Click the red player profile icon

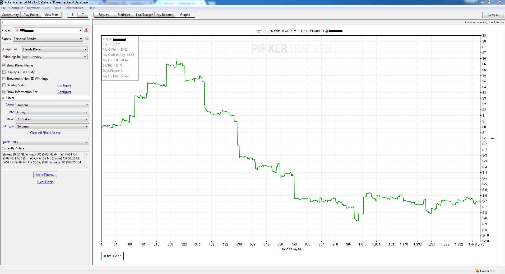pos(86,30)
